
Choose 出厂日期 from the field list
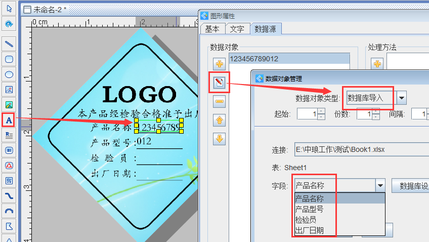click(309, 231)
